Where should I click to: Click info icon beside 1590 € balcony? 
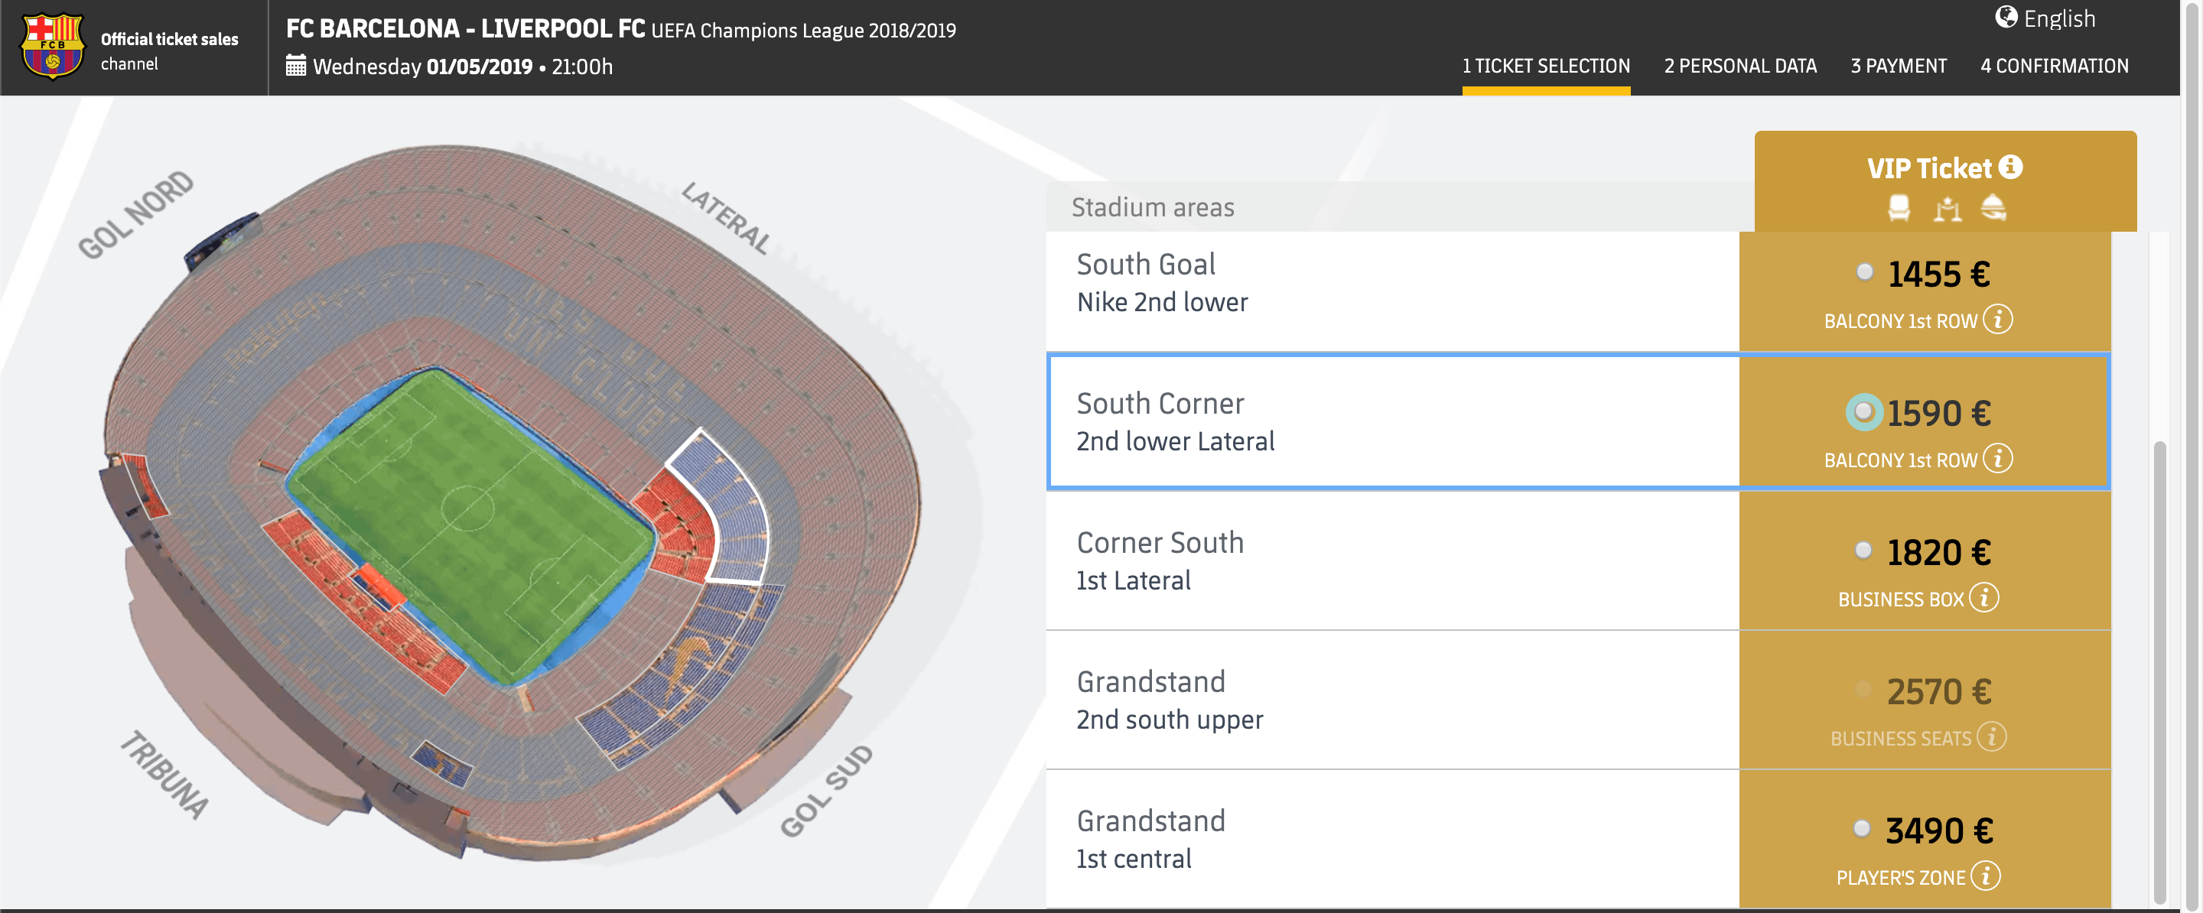tap(1998, 459)
